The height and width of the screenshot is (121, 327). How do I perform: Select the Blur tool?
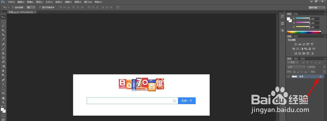(x=3, y=71)
